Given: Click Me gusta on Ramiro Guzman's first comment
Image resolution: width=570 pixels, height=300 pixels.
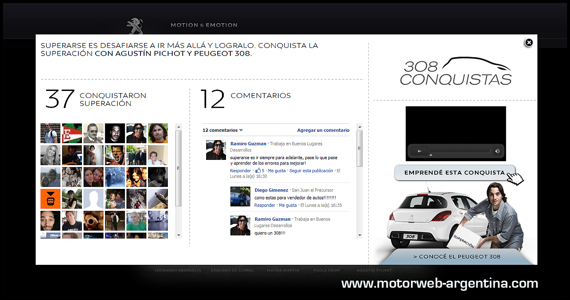Looking at the screenshot, I should (x=277, y=170).
